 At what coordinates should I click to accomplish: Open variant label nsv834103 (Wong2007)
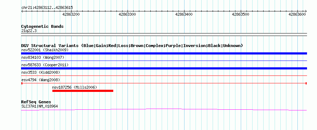[43, 57]
